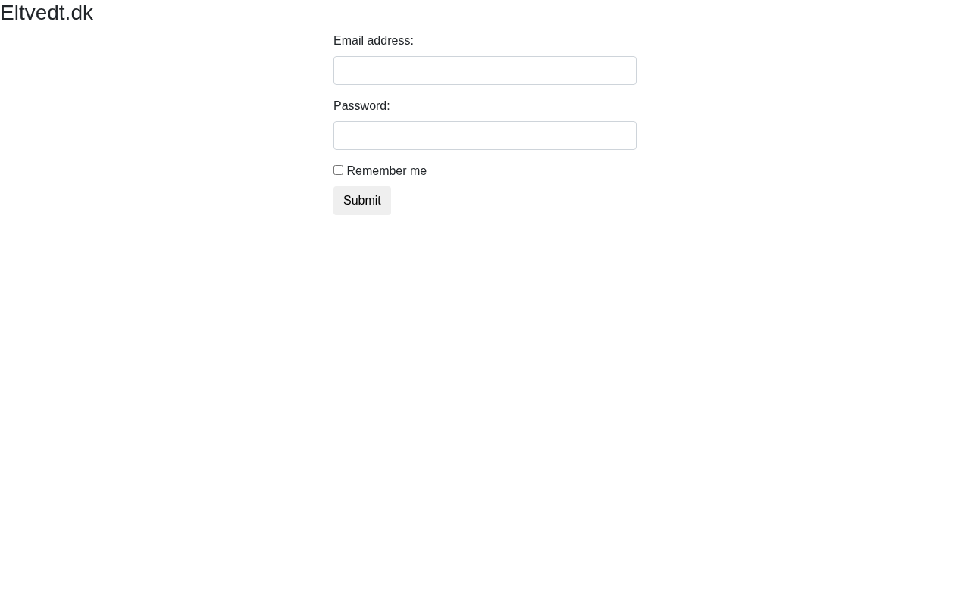Click the "Remember me" label text

pos(386,171)
